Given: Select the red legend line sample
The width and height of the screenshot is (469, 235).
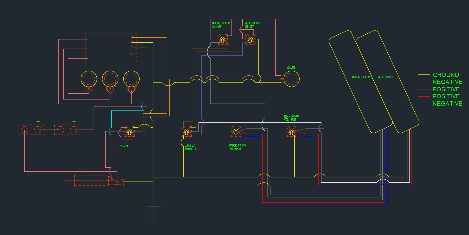Looking at the screenshot, I should pos(424,97).
